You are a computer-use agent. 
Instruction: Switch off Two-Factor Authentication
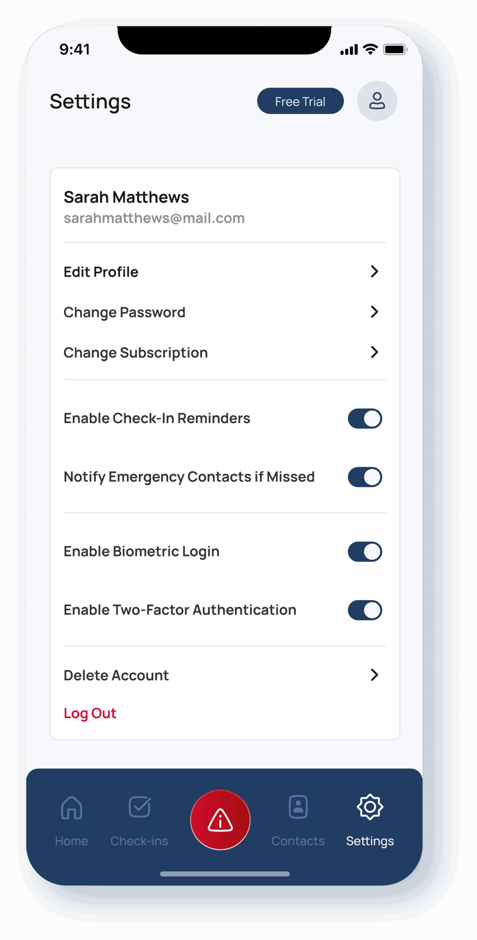pyautogui.click(x=365, y=610)
